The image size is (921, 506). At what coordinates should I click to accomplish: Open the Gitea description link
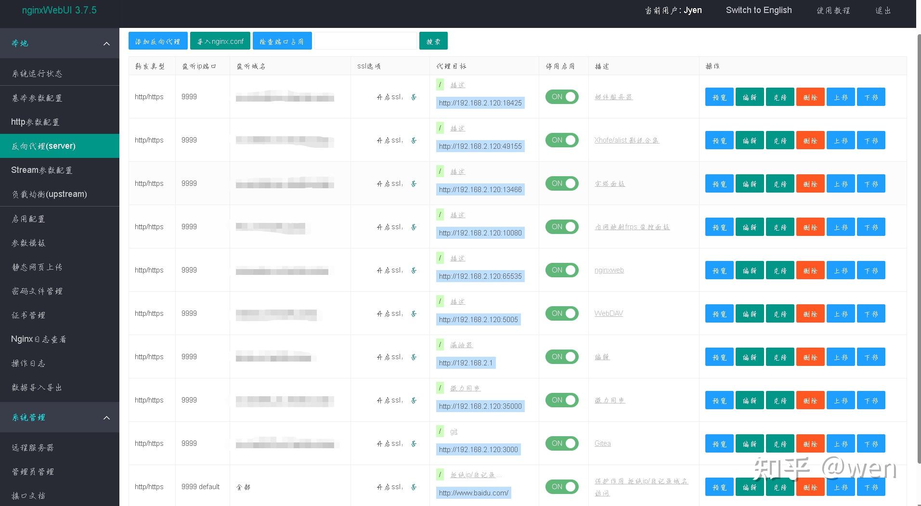click(602, 443)
